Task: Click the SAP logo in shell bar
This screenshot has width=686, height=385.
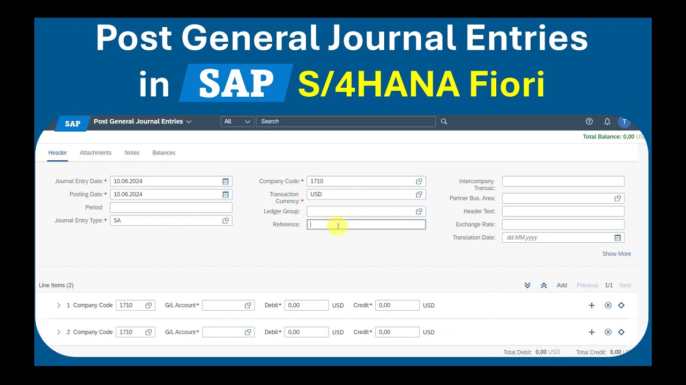Action: pyautogui.click(x=72, y=124)
